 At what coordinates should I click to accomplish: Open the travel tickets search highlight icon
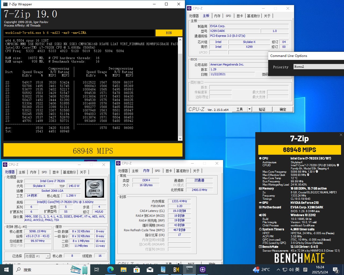pos(79,270)
